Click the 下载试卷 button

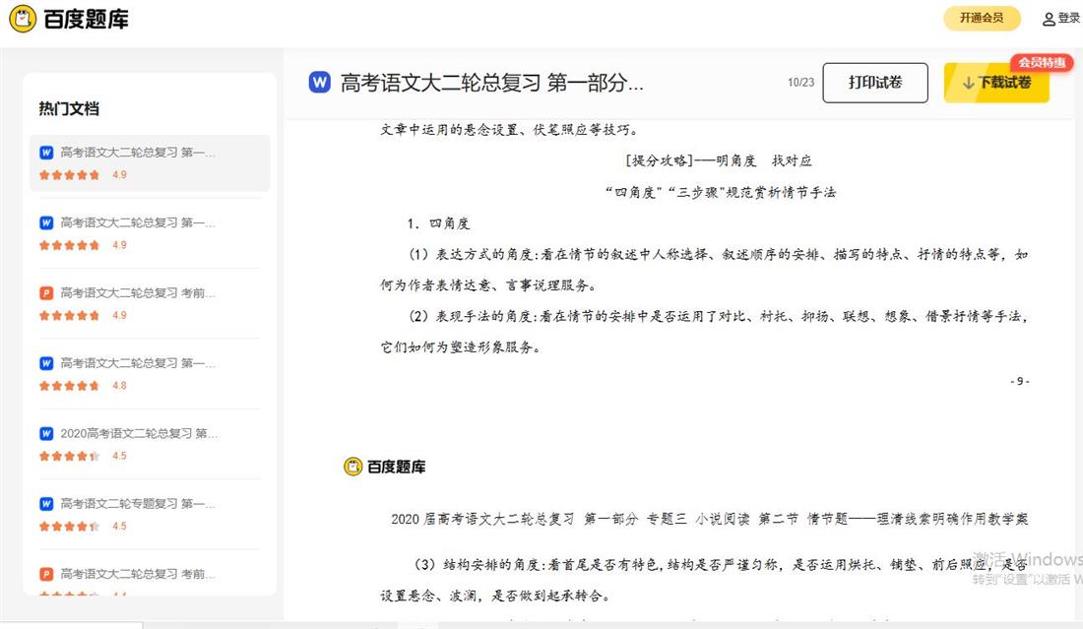996,83
